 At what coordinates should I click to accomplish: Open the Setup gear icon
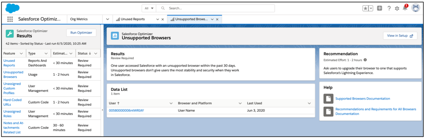397,8
